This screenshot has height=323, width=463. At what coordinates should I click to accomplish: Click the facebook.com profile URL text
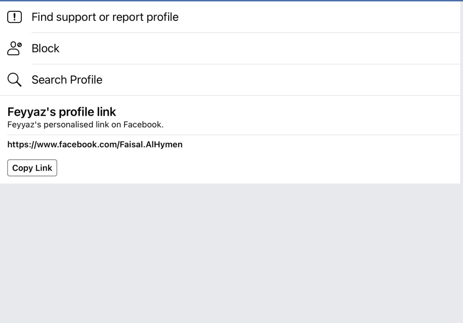[x=95, y=145]
